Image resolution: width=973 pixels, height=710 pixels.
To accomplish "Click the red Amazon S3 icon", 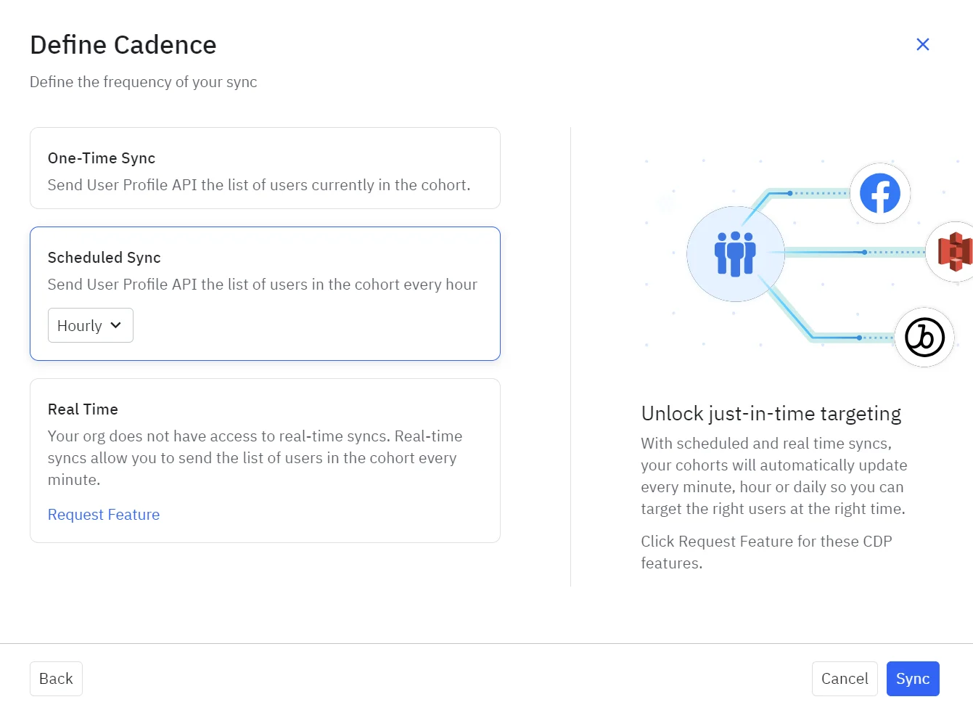I will 954,251.
